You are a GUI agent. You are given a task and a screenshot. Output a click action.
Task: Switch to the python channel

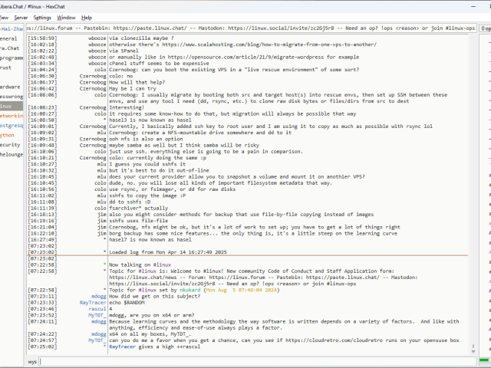point(8,134)
